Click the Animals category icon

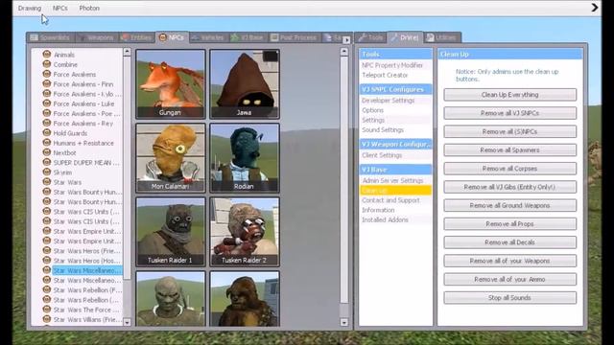pyautogui.click(x=47, y=55)
